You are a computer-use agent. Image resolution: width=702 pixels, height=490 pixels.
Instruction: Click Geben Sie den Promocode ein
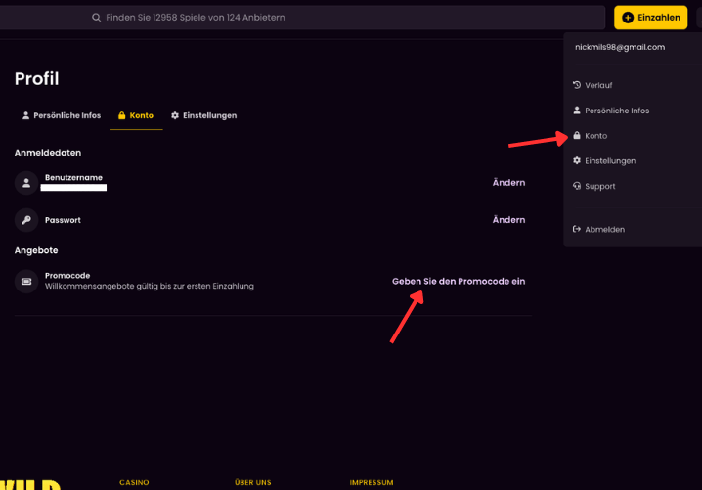[x=459, y=282]
